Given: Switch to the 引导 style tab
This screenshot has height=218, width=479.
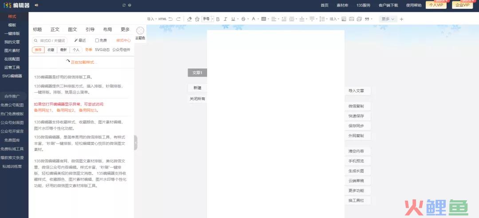Looking at the screenshot, I should tap(90, 30).
